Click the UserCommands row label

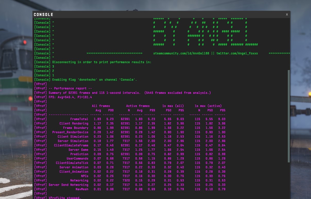[x=77, y=159]
